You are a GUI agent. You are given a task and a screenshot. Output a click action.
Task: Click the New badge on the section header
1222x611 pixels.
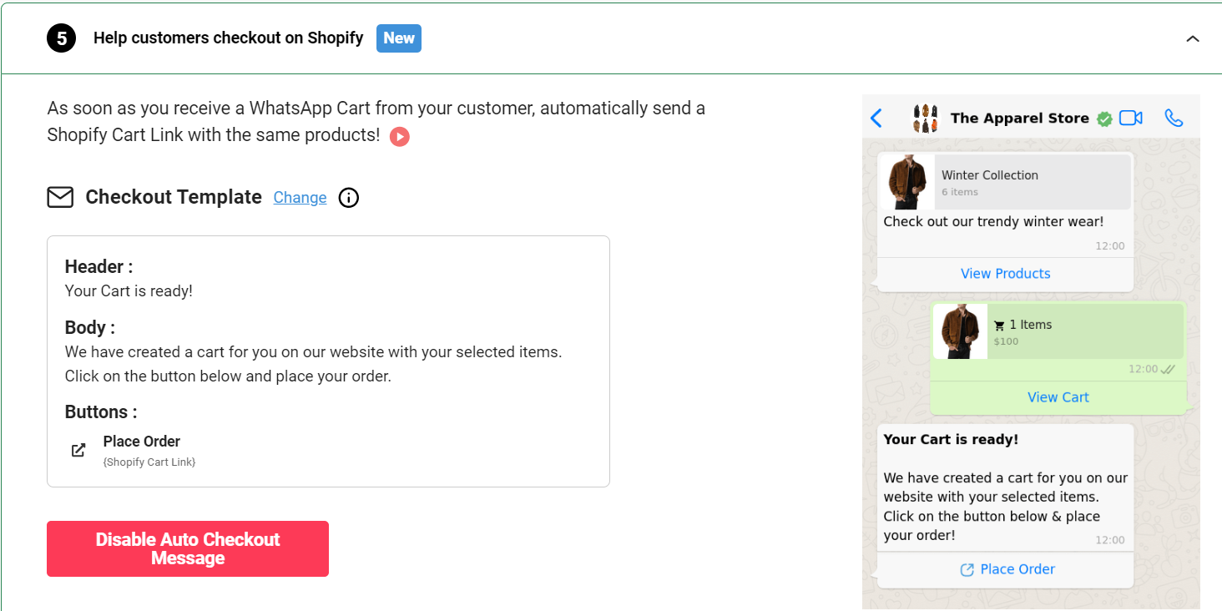coord(398,38)
